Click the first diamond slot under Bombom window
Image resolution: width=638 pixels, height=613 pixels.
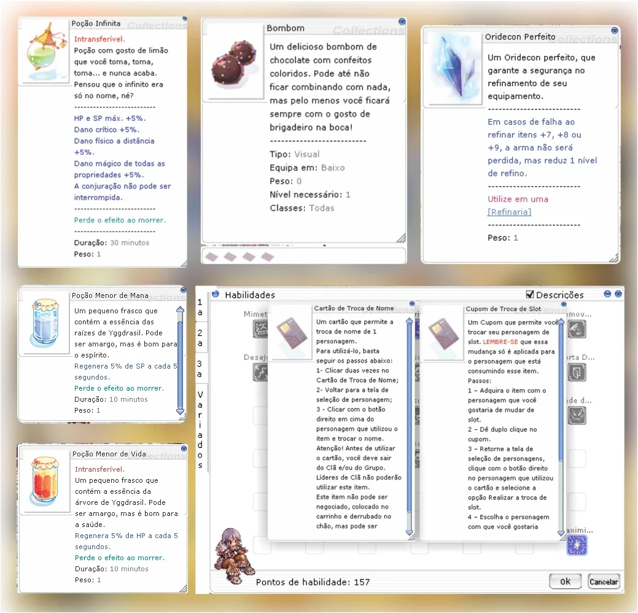[212, 256]
